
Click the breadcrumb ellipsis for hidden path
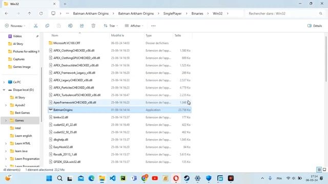pyautogui.click(x=67, y=13)
